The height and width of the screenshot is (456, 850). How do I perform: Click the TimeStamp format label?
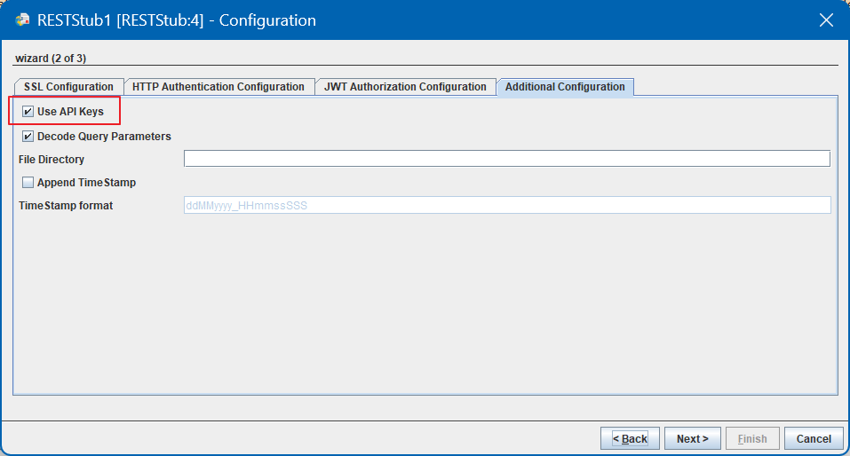pyautogui.click(x=66, y=206)
